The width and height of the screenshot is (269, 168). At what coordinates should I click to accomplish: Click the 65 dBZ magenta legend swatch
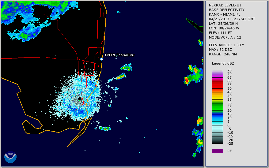point(218,79)
